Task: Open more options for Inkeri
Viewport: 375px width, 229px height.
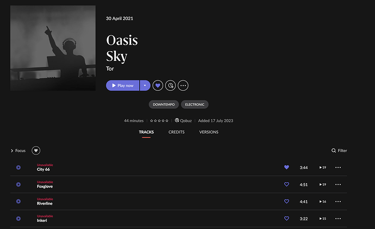Action: click(x=338, y=219)
